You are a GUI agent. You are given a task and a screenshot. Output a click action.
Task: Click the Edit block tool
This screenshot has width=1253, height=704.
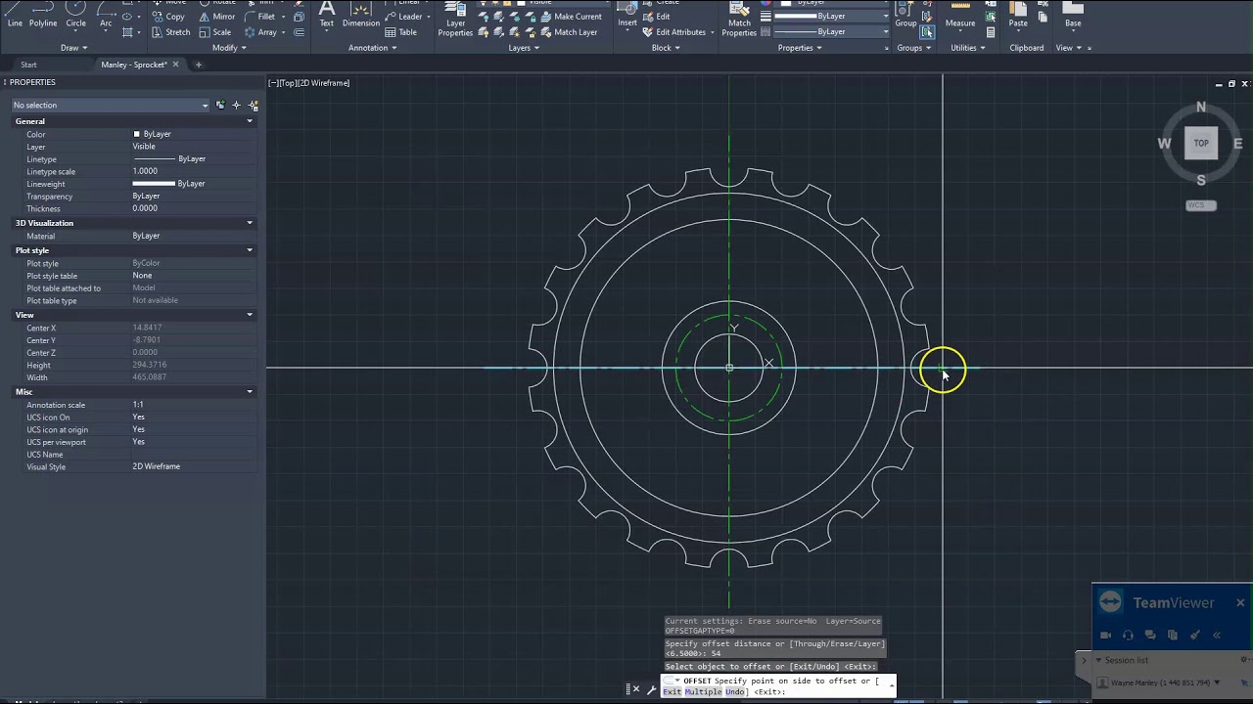pos(656,17)
